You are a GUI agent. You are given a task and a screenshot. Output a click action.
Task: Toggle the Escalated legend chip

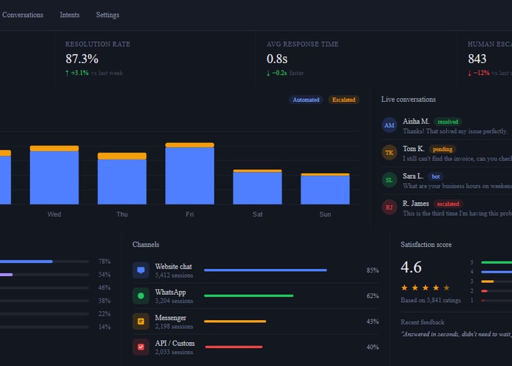point(344,100)
